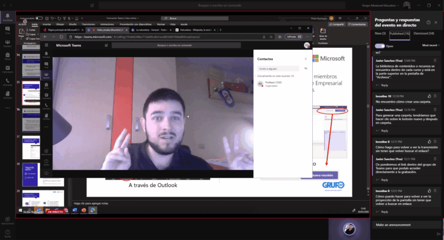The height and width of the screenshot is (240, 444).
Task: Select the Vídeo prueba browser tab
Action: [x=108, y=29]
